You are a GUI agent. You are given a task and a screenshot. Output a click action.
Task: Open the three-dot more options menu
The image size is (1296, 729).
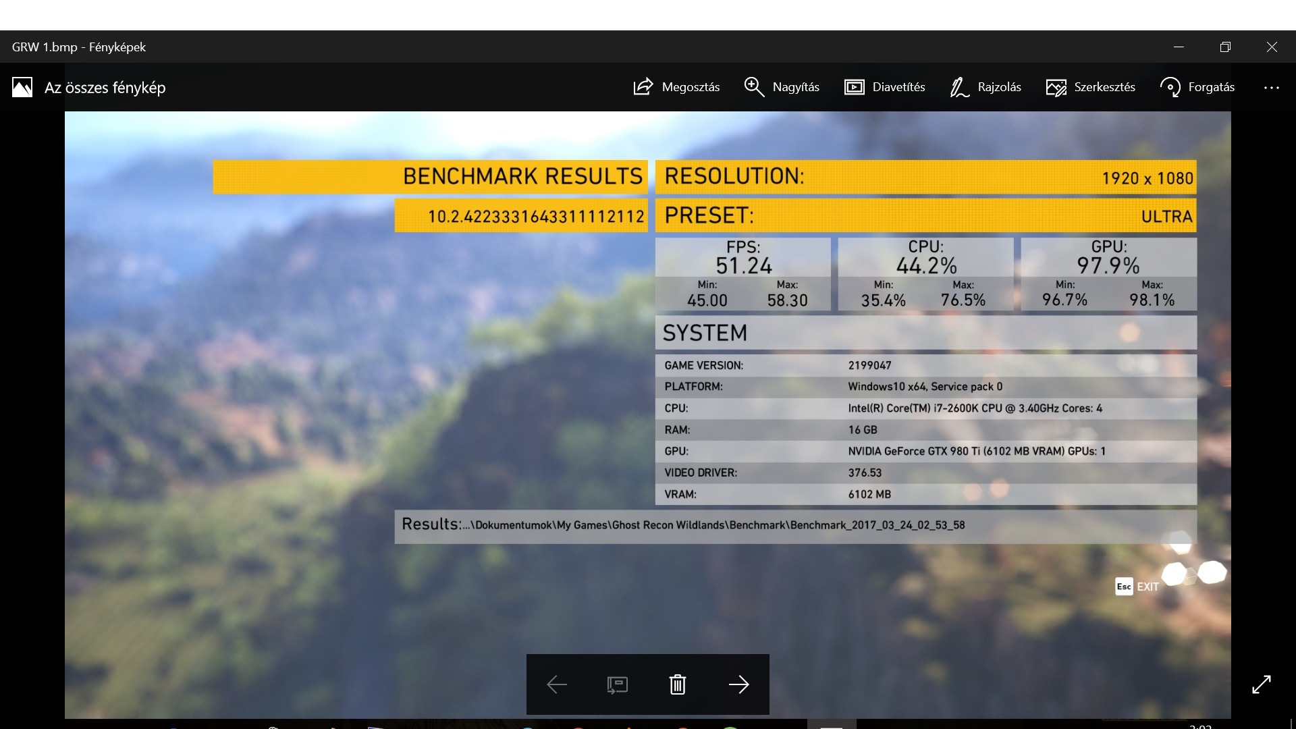[1272, 88]
